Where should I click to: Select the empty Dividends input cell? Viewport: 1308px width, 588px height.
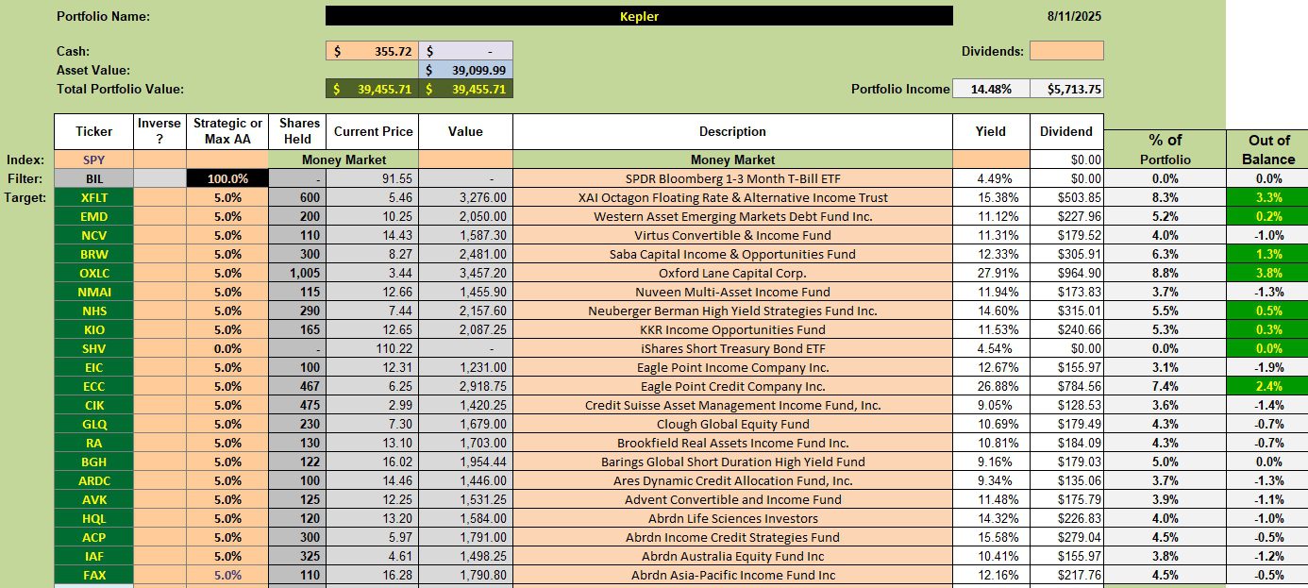point(1066,51)
